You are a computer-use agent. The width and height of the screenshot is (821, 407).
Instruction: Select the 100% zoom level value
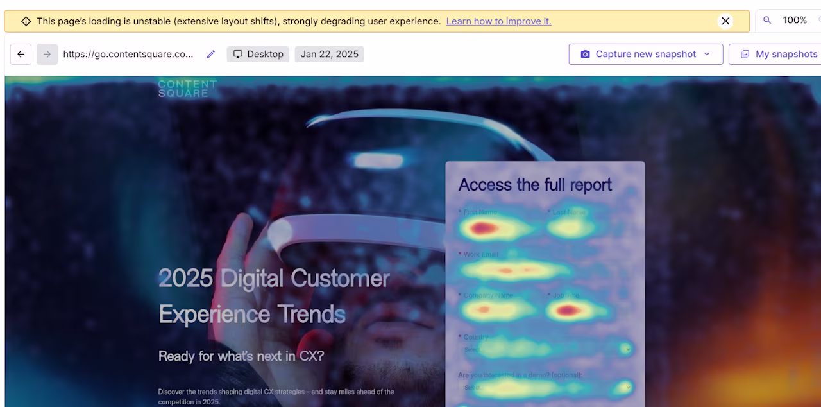coord(795,21)
